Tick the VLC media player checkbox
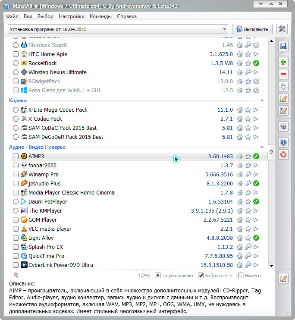 [16, 229]
